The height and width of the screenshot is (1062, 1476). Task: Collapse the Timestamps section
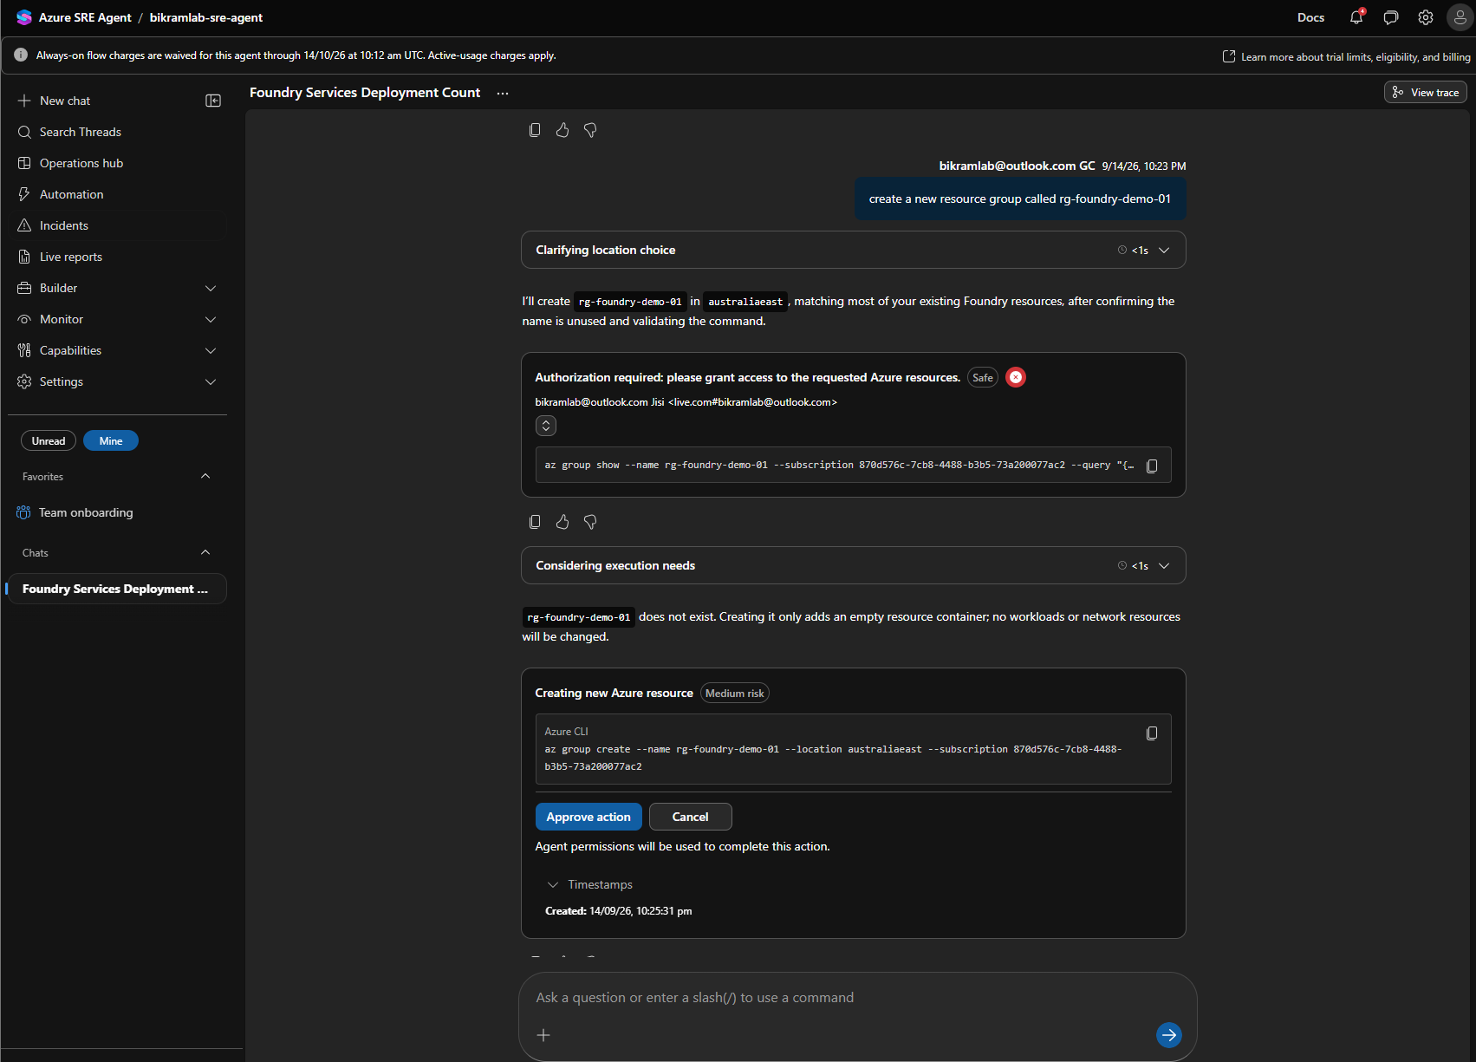(589, 884)
